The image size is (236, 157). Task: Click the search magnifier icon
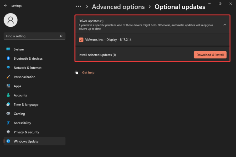[x=61, y=36]
